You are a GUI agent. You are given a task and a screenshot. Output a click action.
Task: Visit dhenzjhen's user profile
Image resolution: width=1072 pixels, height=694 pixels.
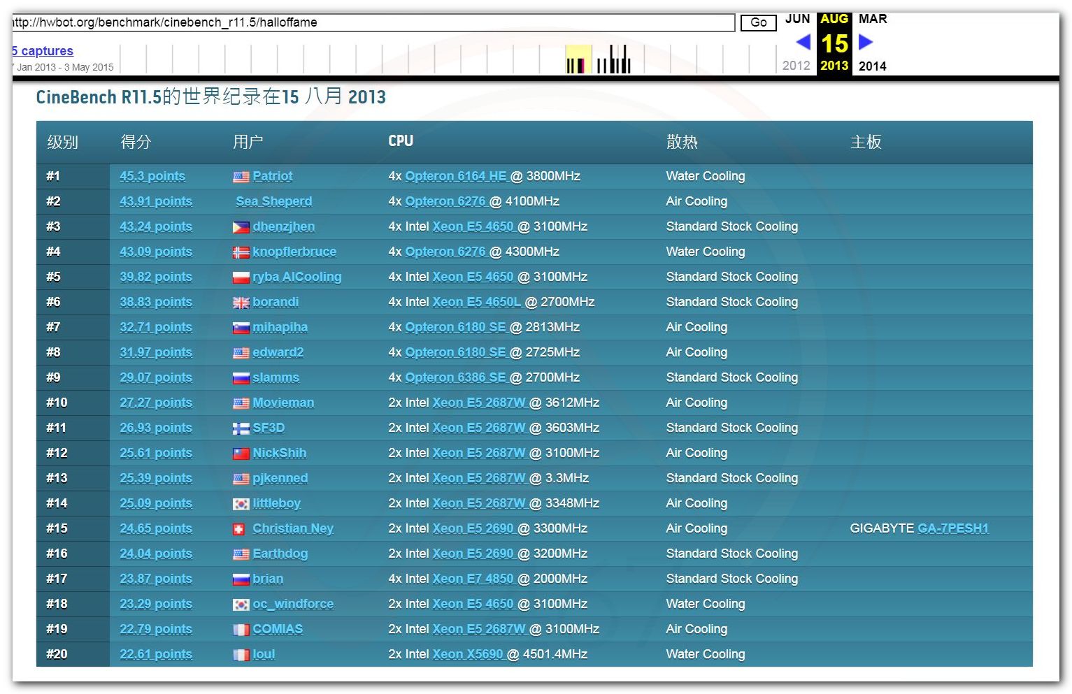(x=284, y=226)
